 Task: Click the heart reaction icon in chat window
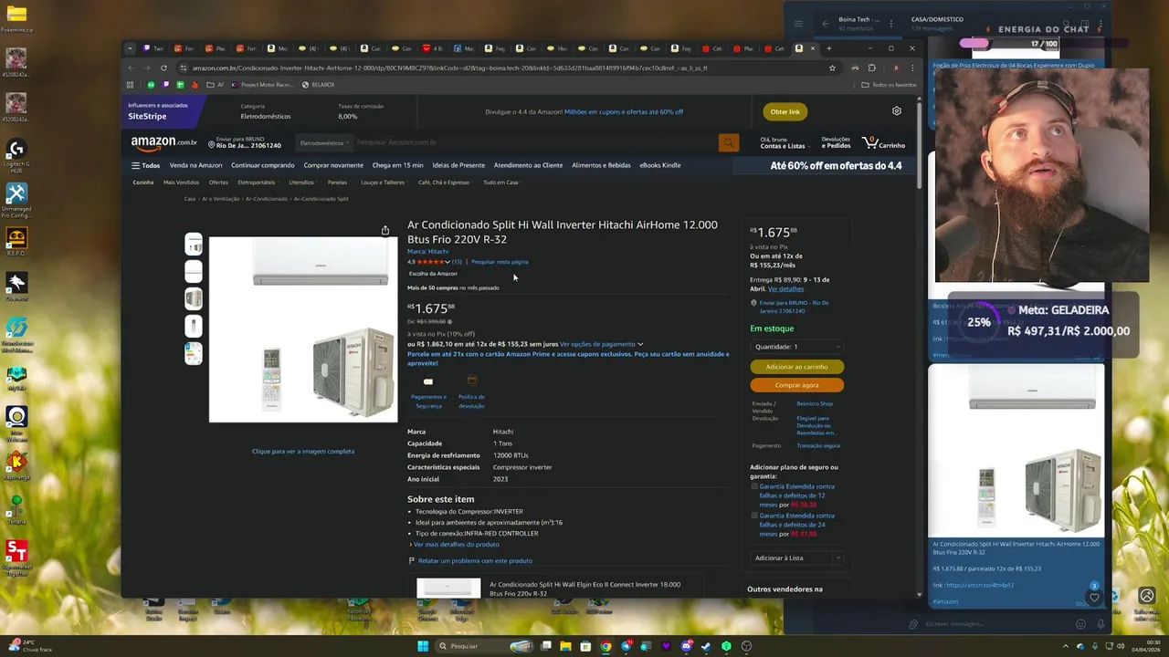pyautogui.click(x=1094, y=598)
